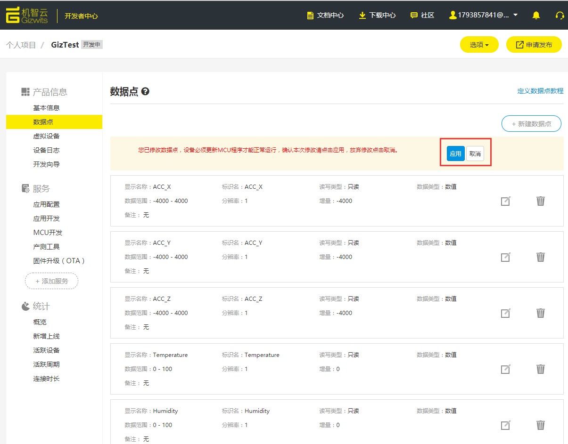Open 文档中心 in the top navigation

(x=325, y=15)
